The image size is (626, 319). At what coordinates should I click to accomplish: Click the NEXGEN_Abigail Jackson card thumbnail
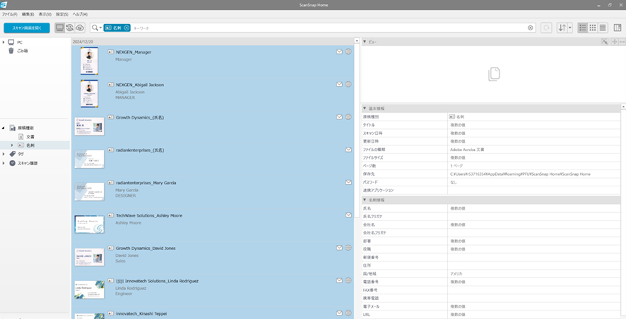coord(89,94)
